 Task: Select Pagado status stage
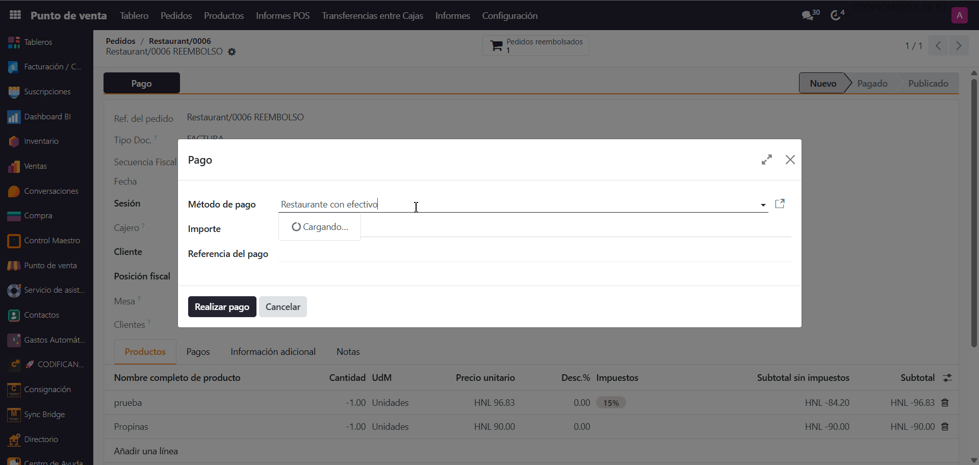pyautogui.click(x=872, y=83)
